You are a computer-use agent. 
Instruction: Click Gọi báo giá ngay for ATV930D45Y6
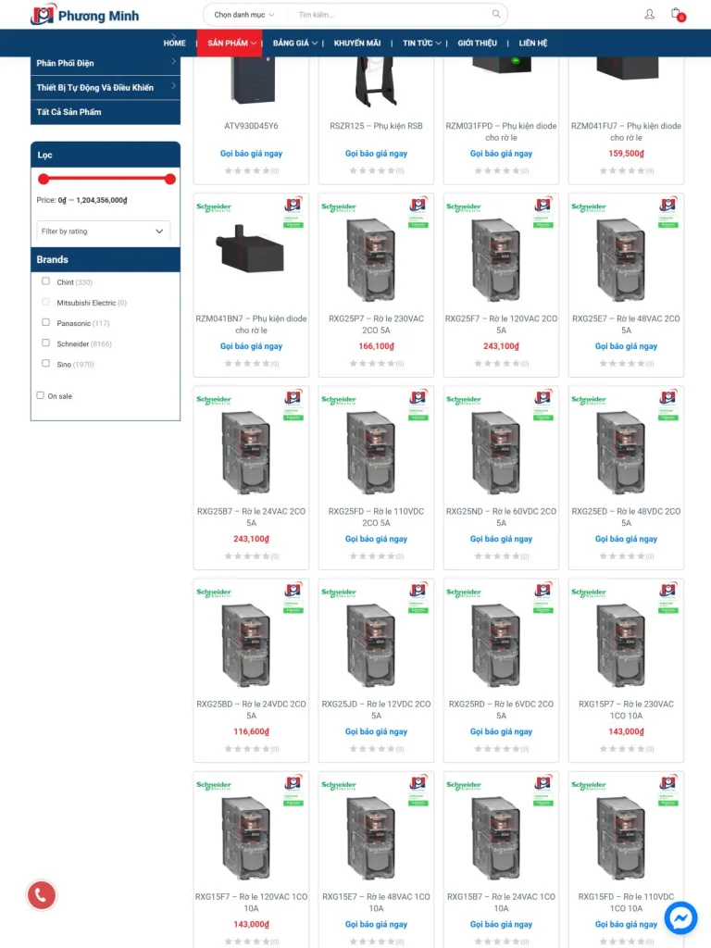(x=251, y=154)
